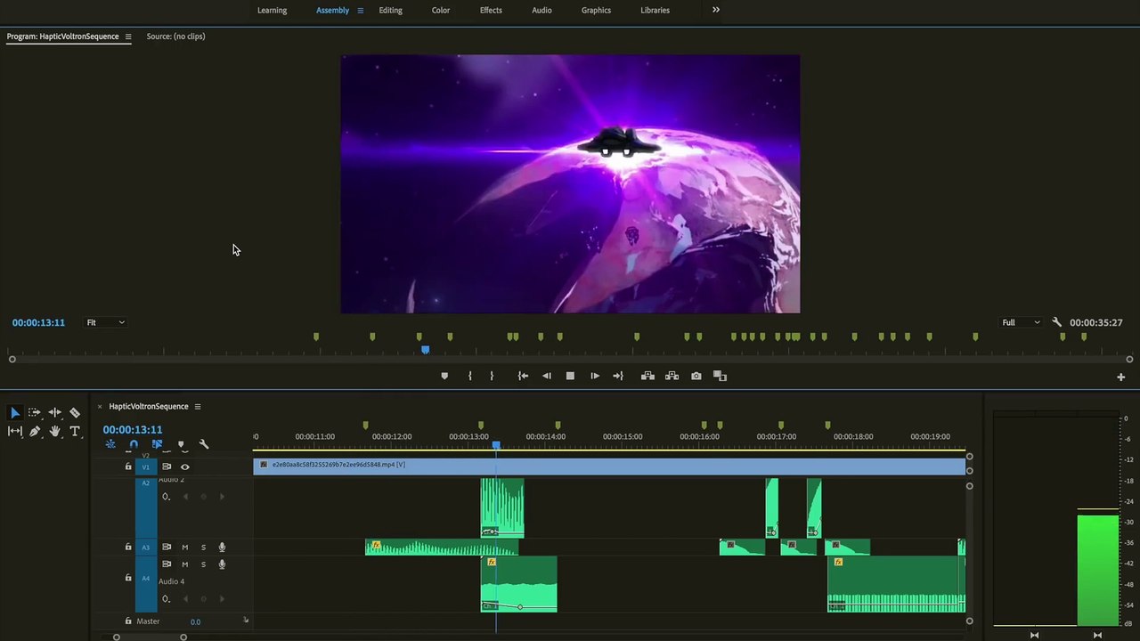Viewport: 1140px width, 641px height.
Task: Select the Pen tool
Action: (x=35, y=431)
